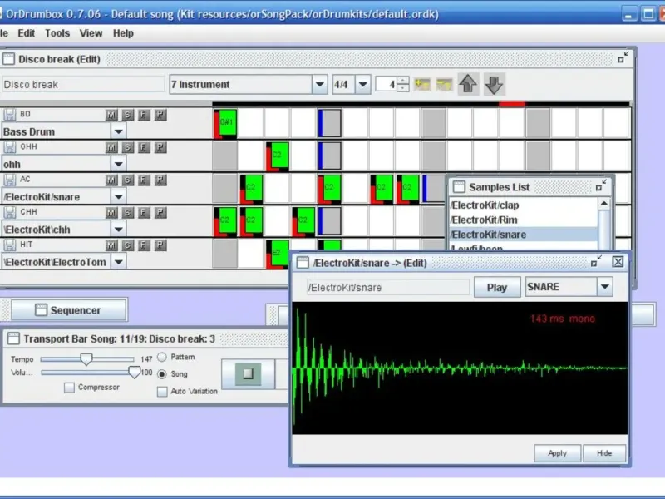Screen dimensions: 665x499
Task: Maximize the Disco break pattern panel
Action: click(x=623, y=57)
